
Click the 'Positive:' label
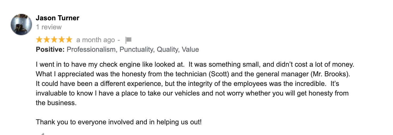point(50,49)
